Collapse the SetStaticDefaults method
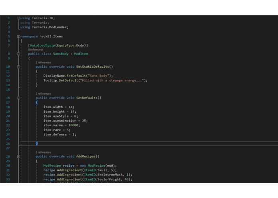 click(x=19, y=67)
